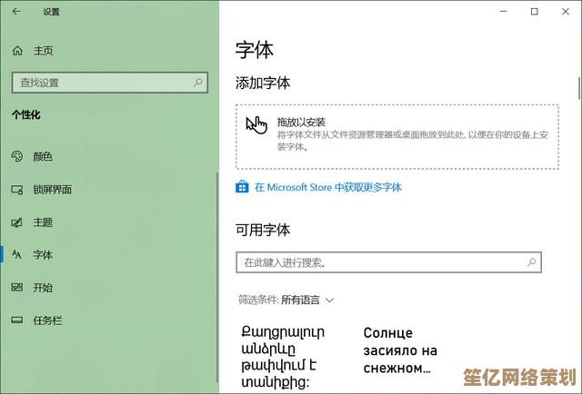Image resolution: width=582 pixels, height=394 pixels.
Task: Click the 任务栏 taskbar icon
Action: coord(16,320)
